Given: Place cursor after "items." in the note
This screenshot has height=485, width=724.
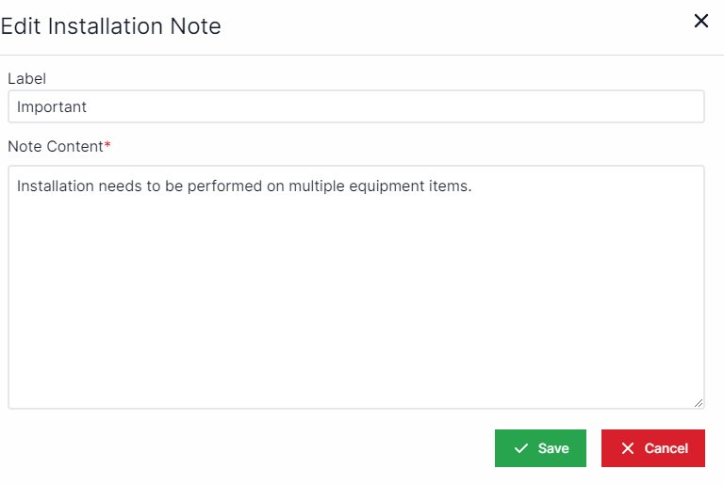Looking at the screenshot, I should click(x=472, y=186).
